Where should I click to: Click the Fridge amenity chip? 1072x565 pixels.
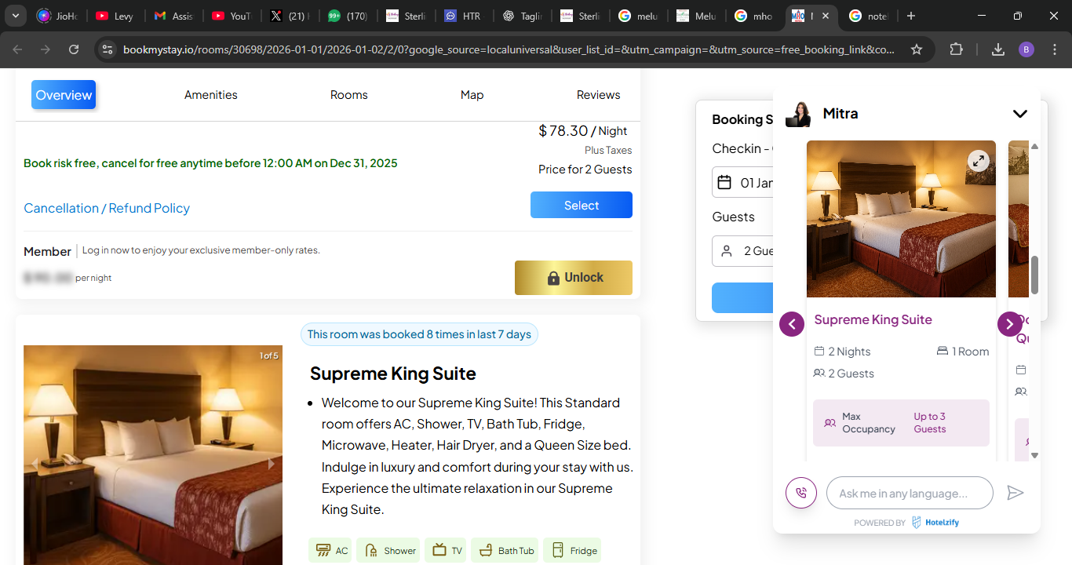click(x=572, y=550)
